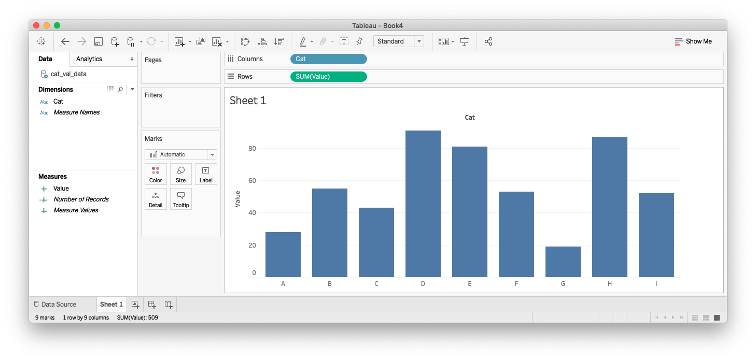The width and height of the screenshot is (756, 361).
Task: Click the New Dashboard icon in bottom tabs
Action: 151,305
